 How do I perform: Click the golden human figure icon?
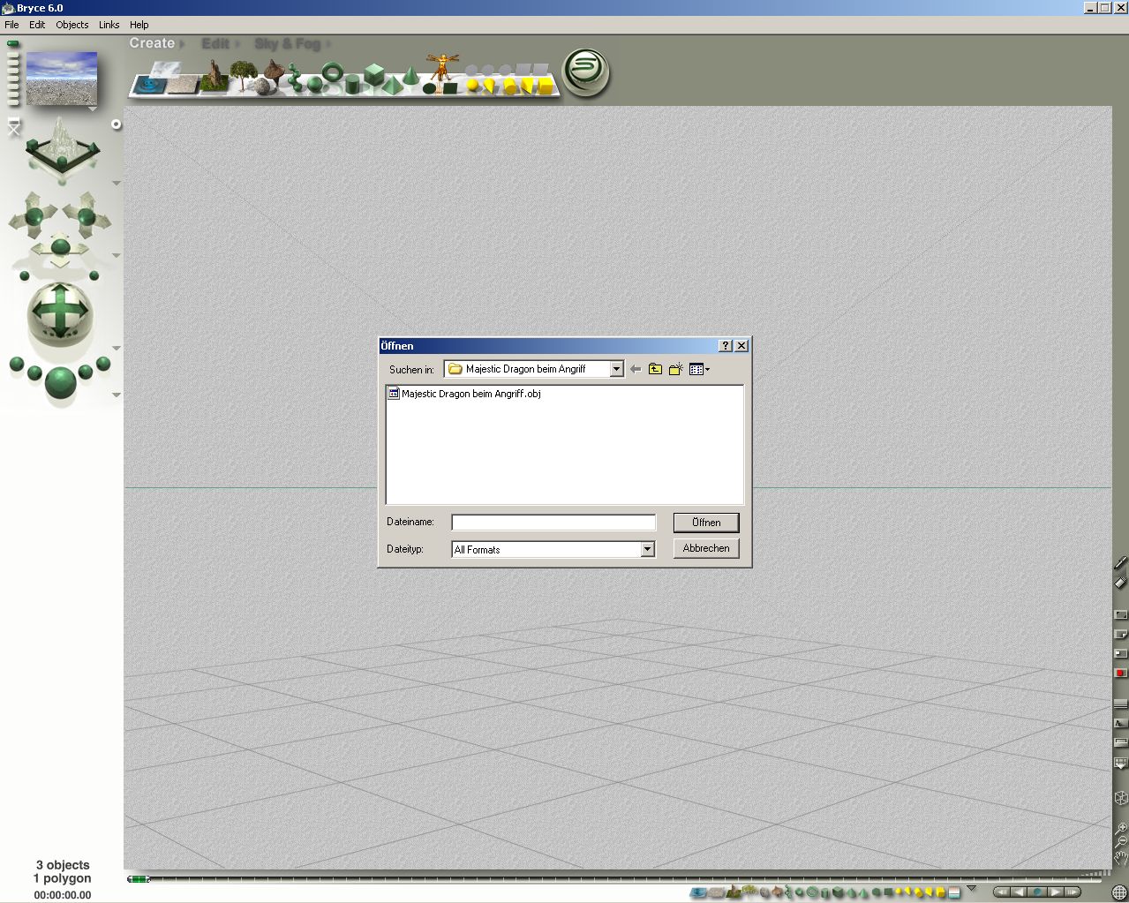[x=441, y=68]
